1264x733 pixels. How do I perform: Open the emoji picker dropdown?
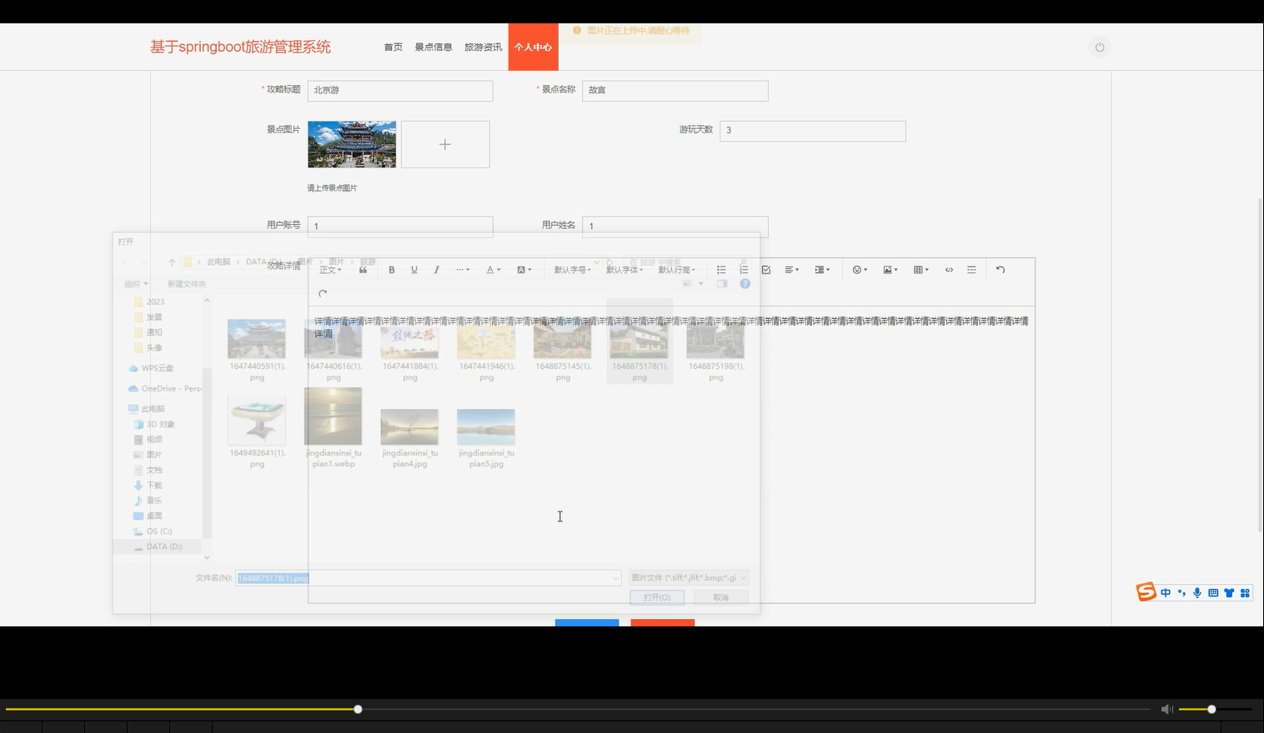[x=860, y=270]
